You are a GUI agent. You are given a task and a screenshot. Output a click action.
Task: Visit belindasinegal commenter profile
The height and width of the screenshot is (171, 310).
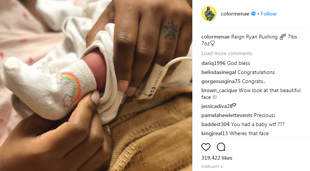(219, 72)
